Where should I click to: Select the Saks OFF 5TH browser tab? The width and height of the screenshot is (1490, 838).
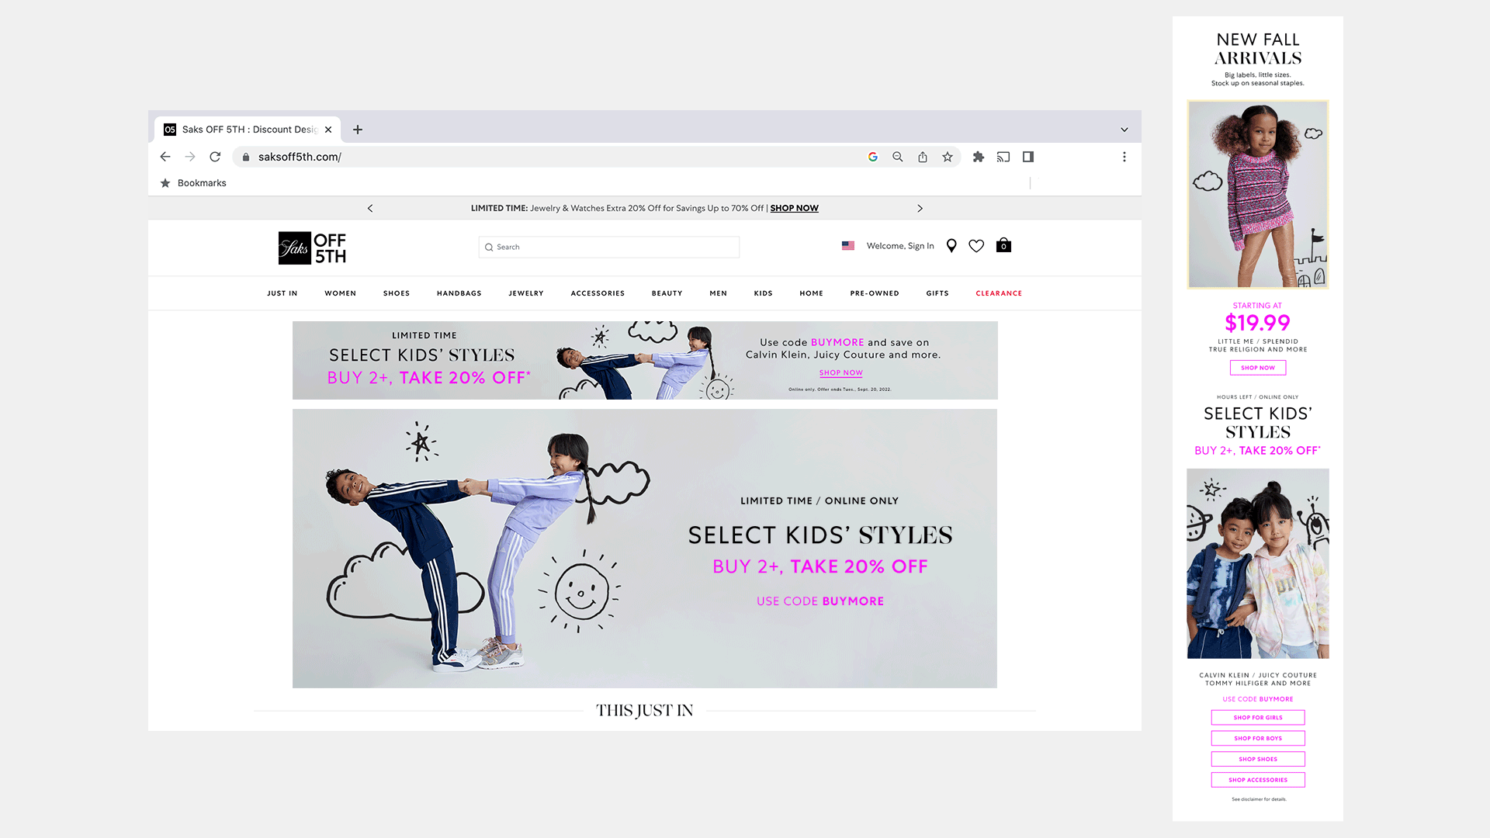click(x=248, y=130)
